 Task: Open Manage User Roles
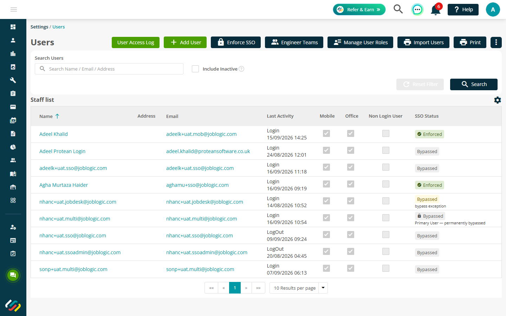[x=360, y=42]
